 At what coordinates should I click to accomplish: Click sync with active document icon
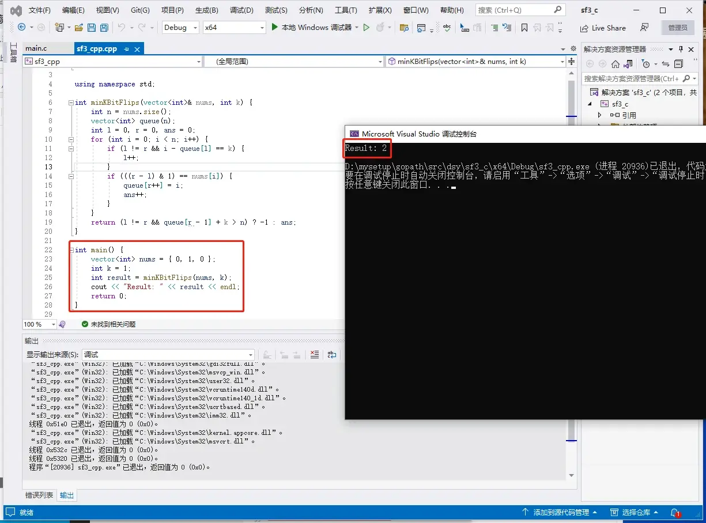666,64
